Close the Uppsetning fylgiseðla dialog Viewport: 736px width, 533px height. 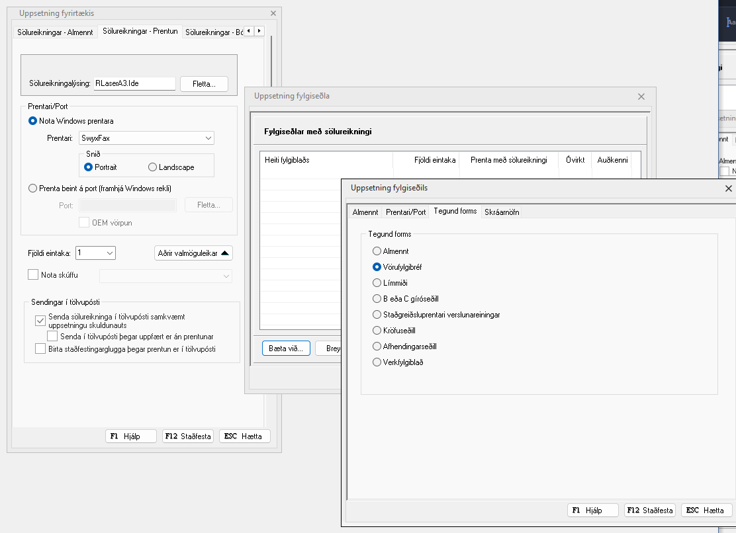point(641,97)
